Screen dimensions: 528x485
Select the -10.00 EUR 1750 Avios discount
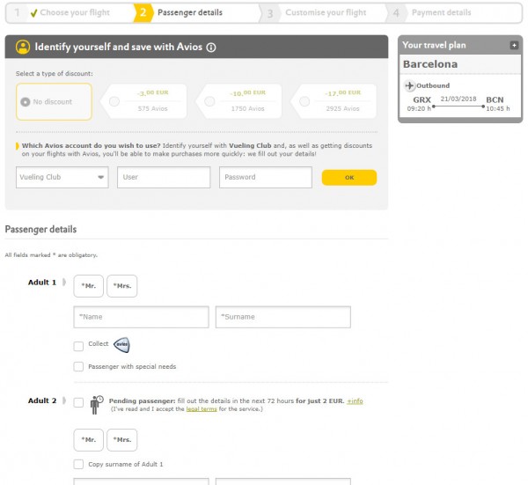pyautogui.click(x=209, y=101)
